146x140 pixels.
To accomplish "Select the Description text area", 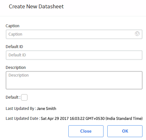I will click(74, 80).
